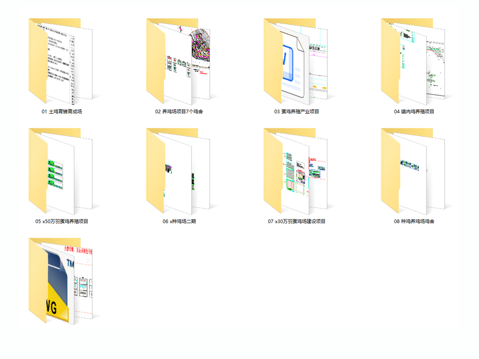Click the name text 06 x种鸡场二期
Image resolution: width=479 pixels, height=359 pixels.
click(x=179, y=221)
